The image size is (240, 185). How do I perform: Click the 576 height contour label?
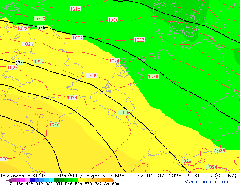click(41, 27)
